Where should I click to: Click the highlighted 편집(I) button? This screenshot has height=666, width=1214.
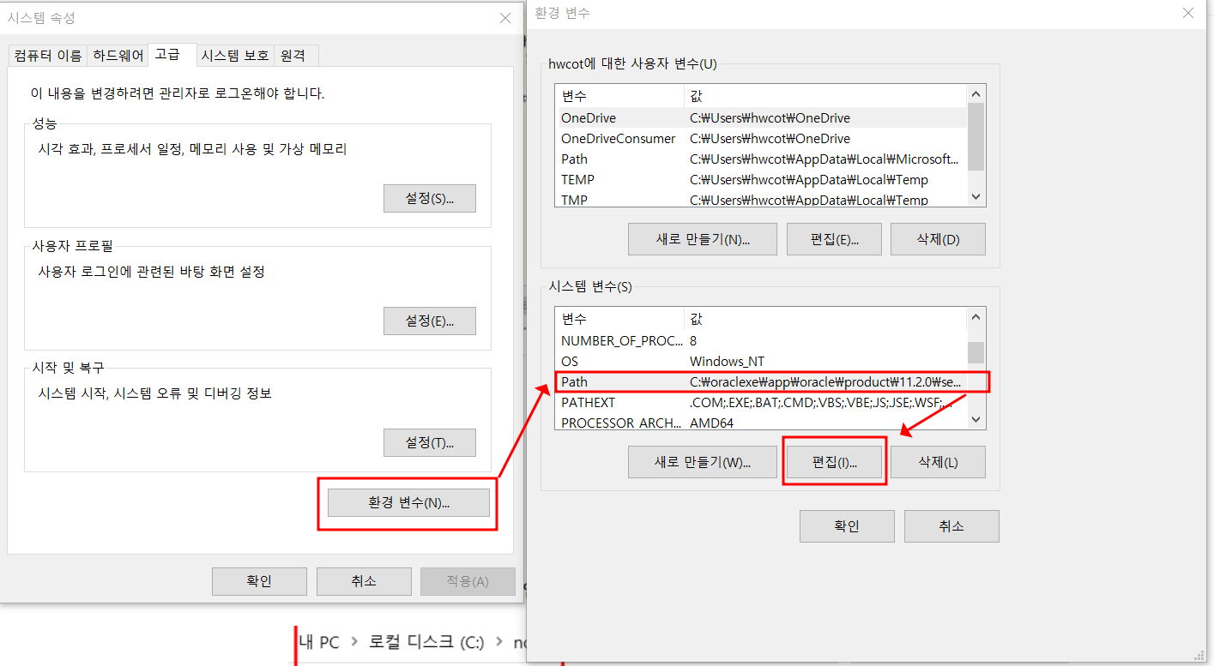[833, 461]
